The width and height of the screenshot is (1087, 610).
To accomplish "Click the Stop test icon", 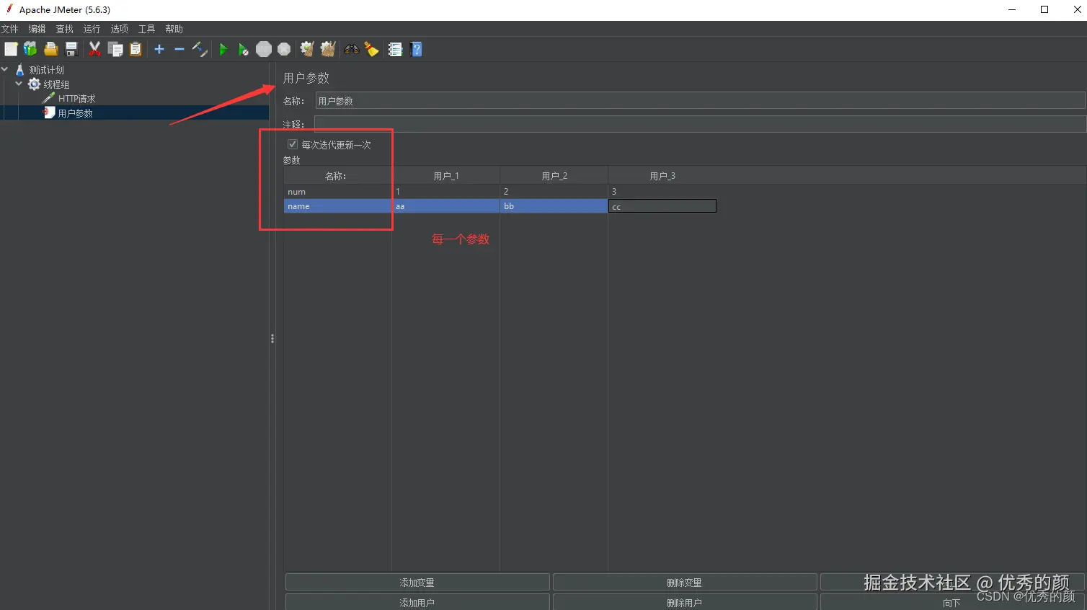I will (x=264, y=49).
